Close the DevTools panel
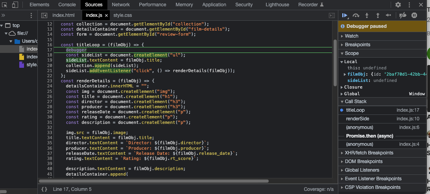 (x=421, y=5)
